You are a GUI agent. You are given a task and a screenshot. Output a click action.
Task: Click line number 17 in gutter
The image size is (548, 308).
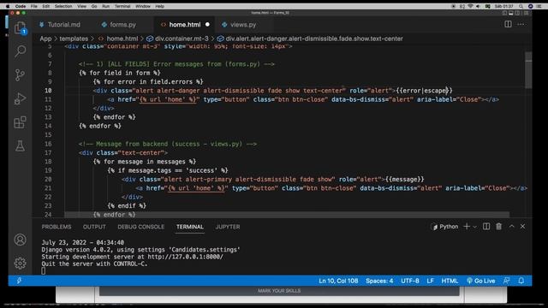pyautogui.click(x=48, y=152)
